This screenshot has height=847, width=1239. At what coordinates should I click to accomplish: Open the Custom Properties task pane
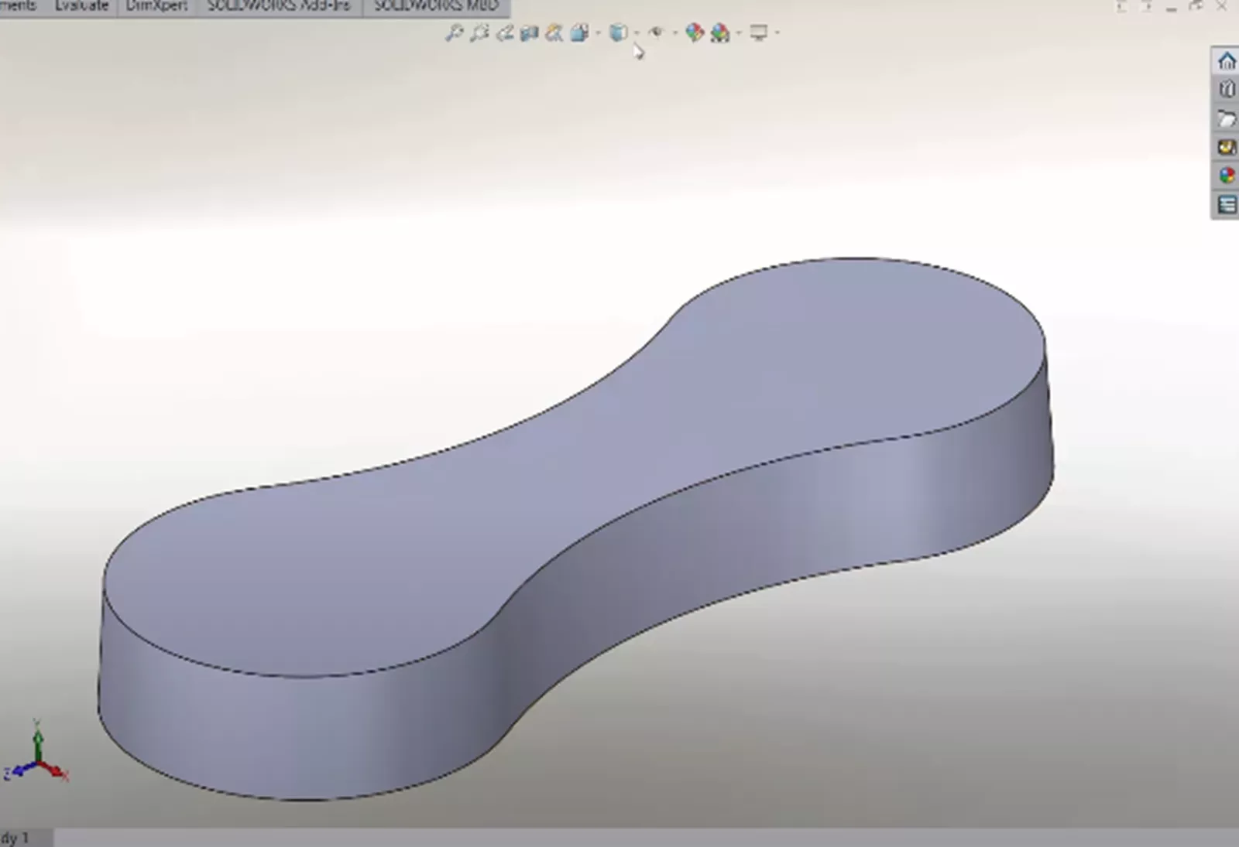pos(1227,204)
